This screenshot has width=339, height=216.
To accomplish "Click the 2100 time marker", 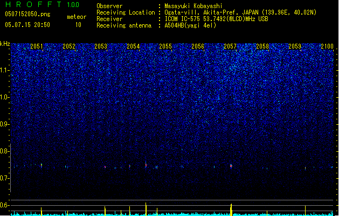I will pos(327,46).
